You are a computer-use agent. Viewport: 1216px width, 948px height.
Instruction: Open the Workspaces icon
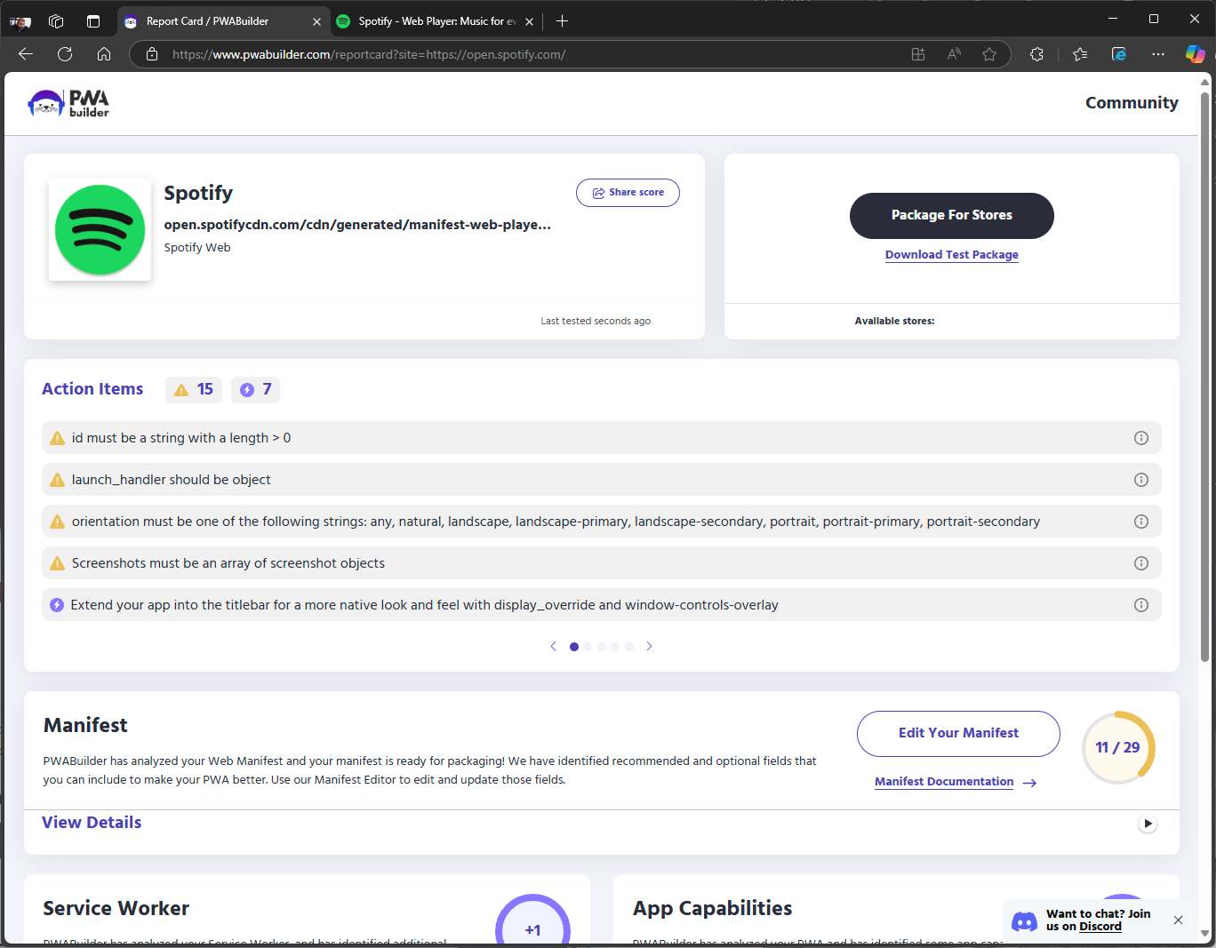click(56, 21)
